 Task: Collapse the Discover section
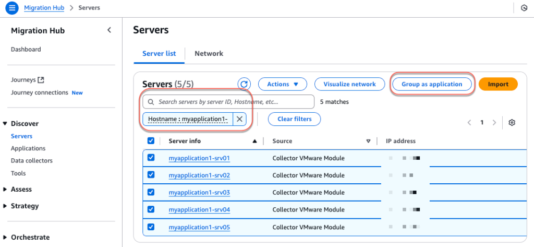pos(5,123)
